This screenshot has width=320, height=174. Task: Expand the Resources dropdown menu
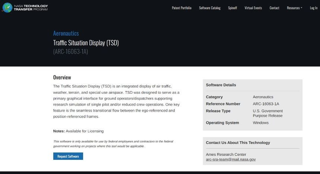click(295, 8)
